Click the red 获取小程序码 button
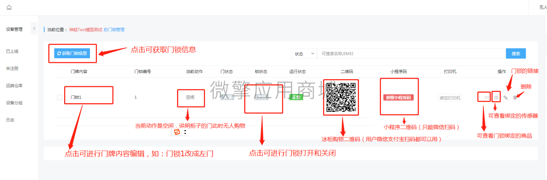Image resolution: width=547 pixels, height=180 pixels. pos(399,97)
